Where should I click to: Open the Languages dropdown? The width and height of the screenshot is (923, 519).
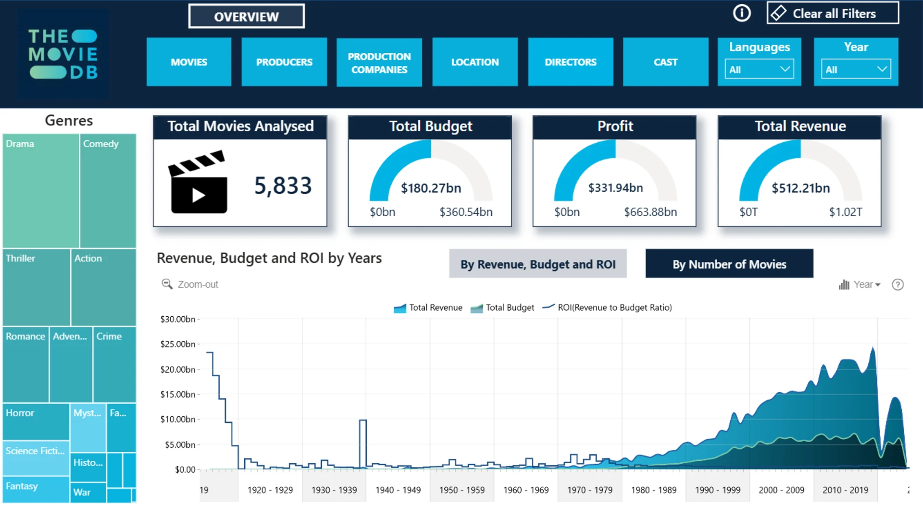(x=759, y=69)
